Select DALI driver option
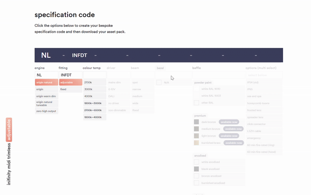 pos(119,96)
